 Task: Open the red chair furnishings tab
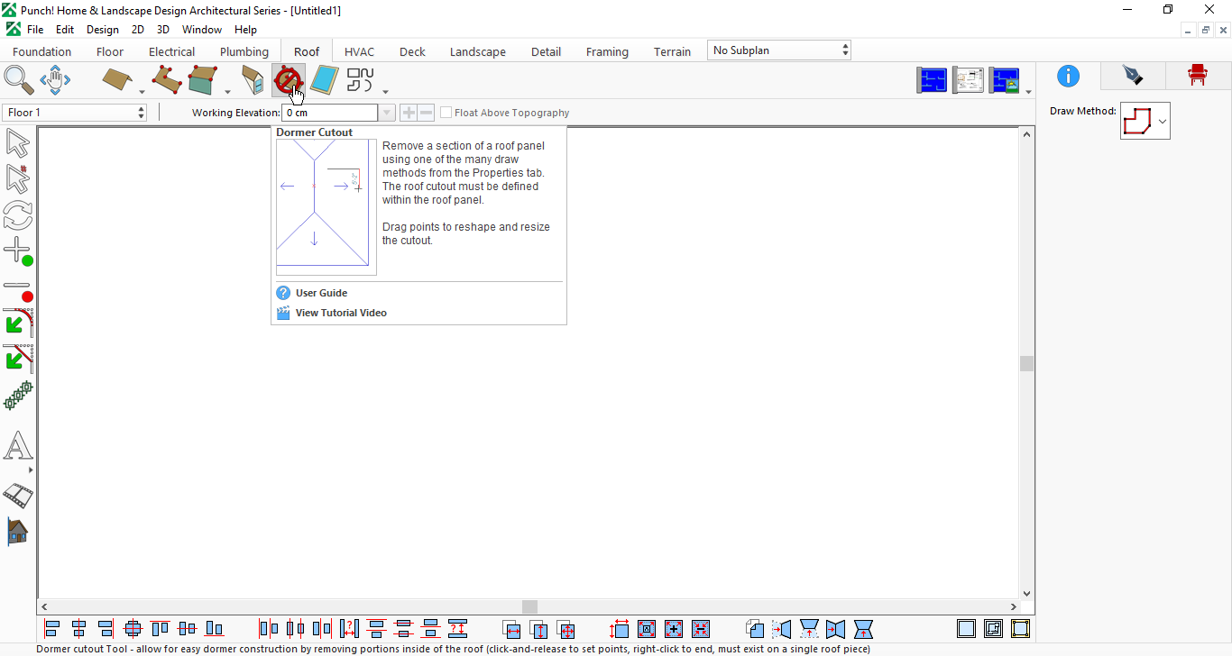coord(1198,76)
